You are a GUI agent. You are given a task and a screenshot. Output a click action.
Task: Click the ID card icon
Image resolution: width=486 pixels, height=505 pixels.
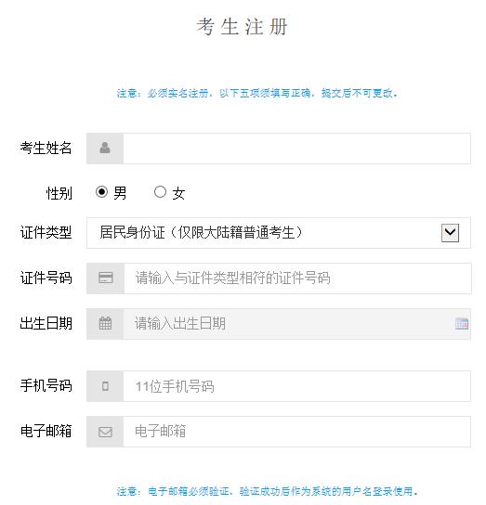(x=105, y=278)
